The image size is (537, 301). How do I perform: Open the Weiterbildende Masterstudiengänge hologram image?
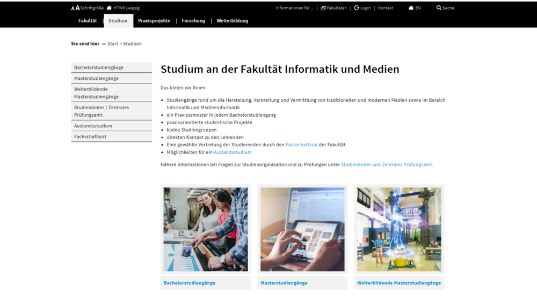pyautogui.click(x=399, y=229)
